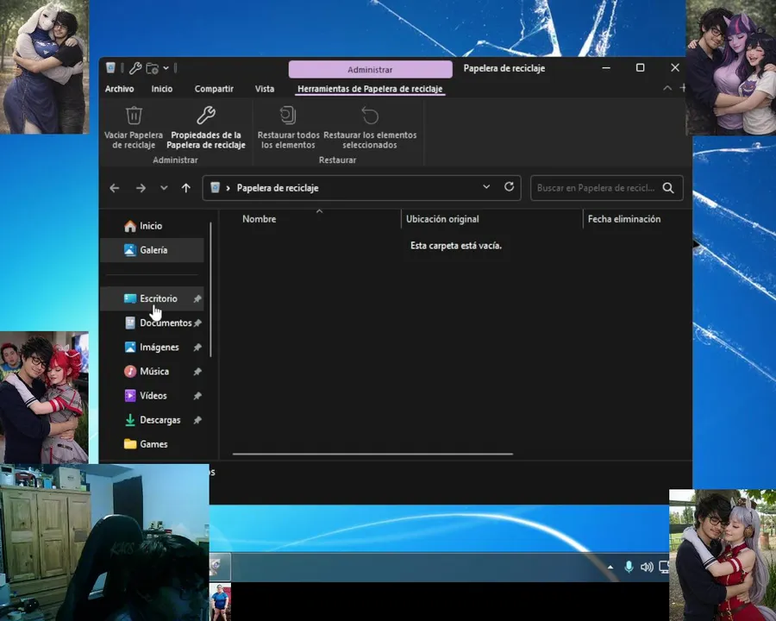Show hidden tray icons arrow in taskbar
776x621 pixels.
coord(610,568)
